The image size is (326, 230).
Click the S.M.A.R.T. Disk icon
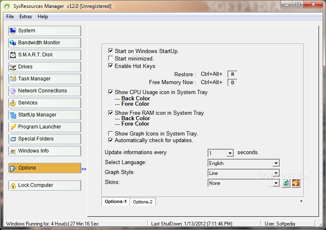tap(13, 55)
